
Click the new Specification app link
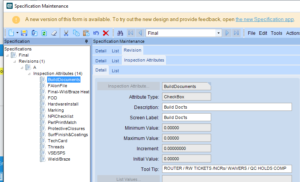click(x=265, y=19)
